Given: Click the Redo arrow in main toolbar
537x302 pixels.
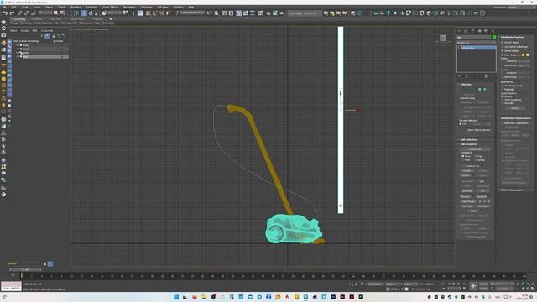Looking at the screenshot, I should click(12, 13).
